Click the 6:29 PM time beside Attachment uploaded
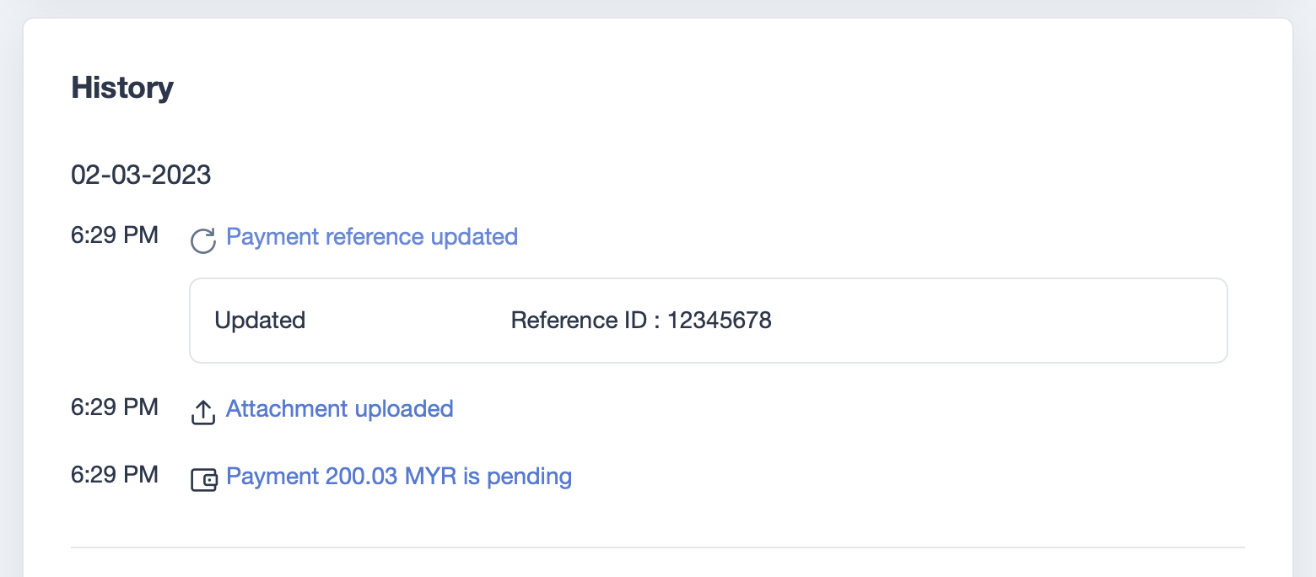Screen dimensions: 1316x577 (x=115, y=407)
